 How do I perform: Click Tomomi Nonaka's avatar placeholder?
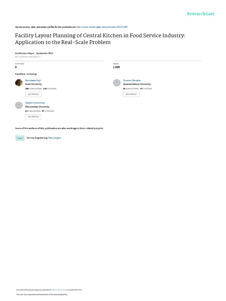click(117, 83)
